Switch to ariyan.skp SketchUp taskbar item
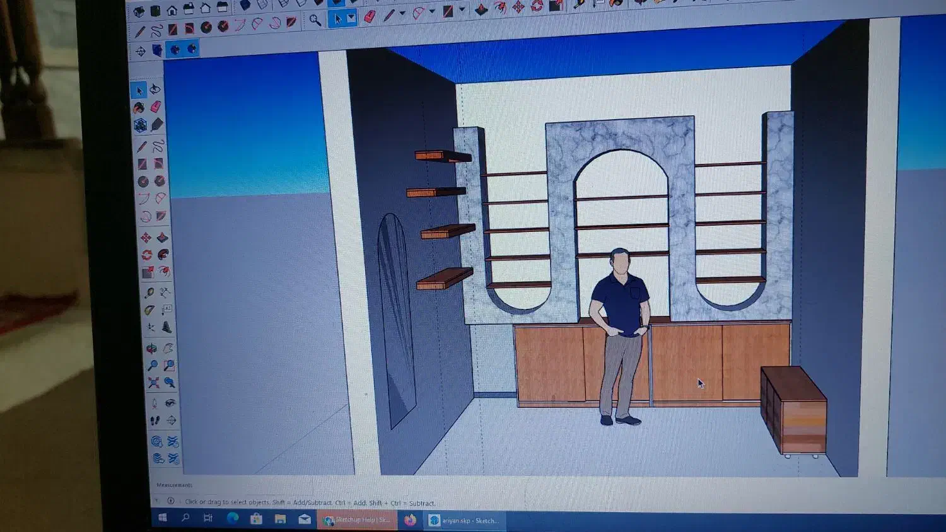Screen dimensions: 946x532 tap(465, 521)
